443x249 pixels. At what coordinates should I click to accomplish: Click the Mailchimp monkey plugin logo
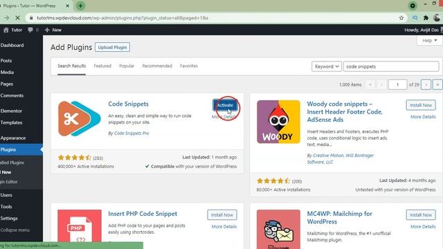[278, 229]
